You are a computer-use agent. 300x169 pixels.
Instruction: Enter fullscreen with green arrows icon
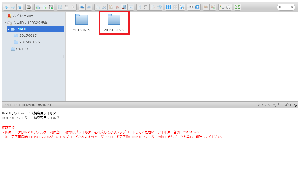(237, 7)
